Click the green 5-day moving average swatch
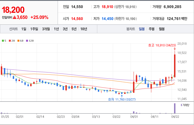 pyautogui.click(x=3, y=41)
